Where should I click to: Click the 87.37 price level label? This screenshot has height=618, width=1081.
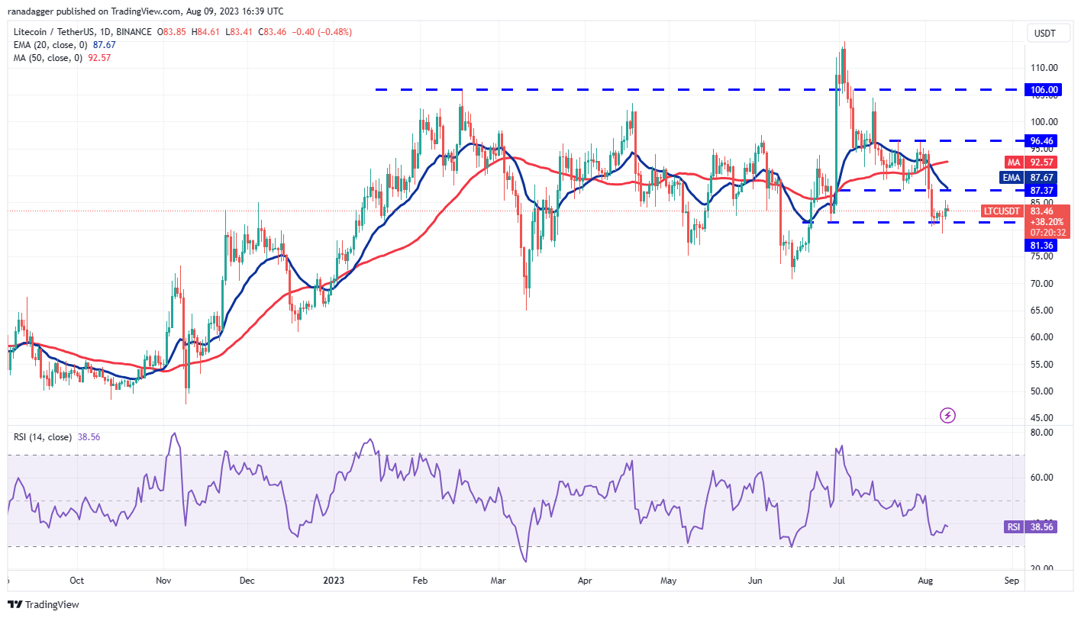(x=1041, y=190)
